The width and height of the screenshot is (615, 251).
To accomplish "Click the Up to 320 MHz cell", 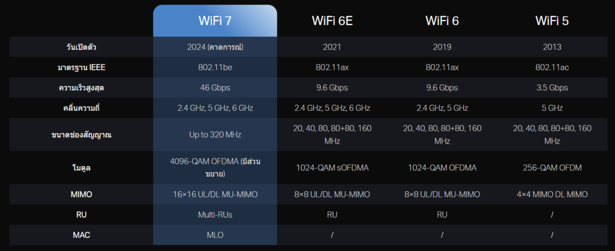I will click(x=215, y=135).
